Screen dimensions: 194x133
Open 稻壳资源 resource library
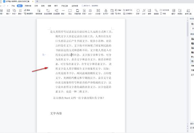tap(39, 11)
